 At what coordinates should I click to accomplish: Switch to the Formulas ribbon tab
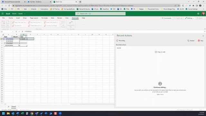44,18
